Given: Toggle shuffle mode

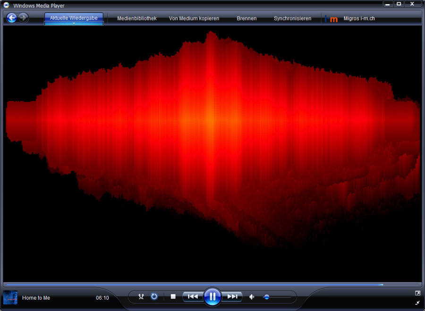Looking at the screenshot, I should [141, 296].
